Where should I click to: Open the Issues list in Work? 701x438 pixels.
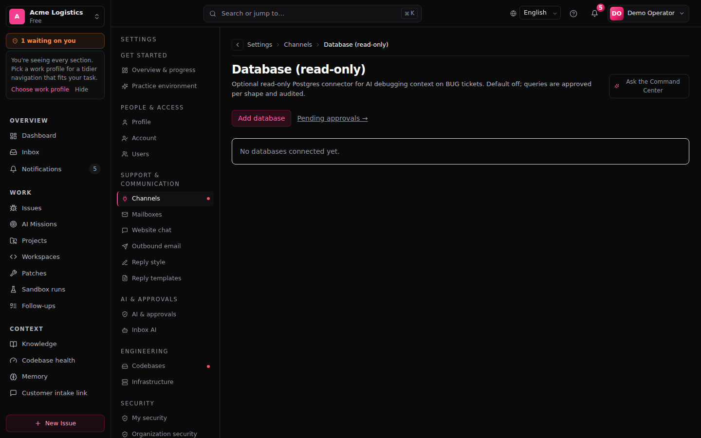(x=55, y=208)
